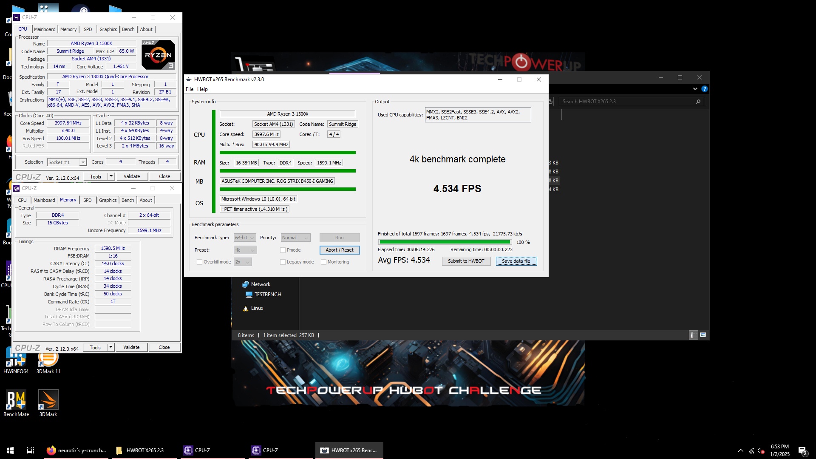Open the Preset 4k dropdown
Screen dimensions: 816x459
(245, 250)
